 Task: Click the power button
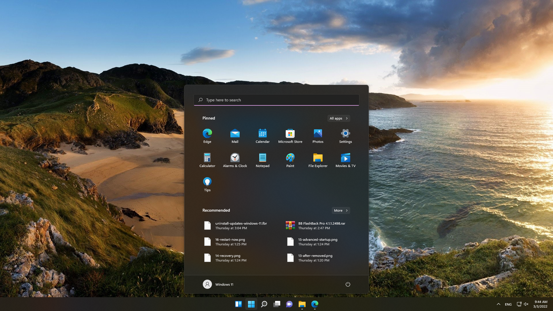(348, 284)
